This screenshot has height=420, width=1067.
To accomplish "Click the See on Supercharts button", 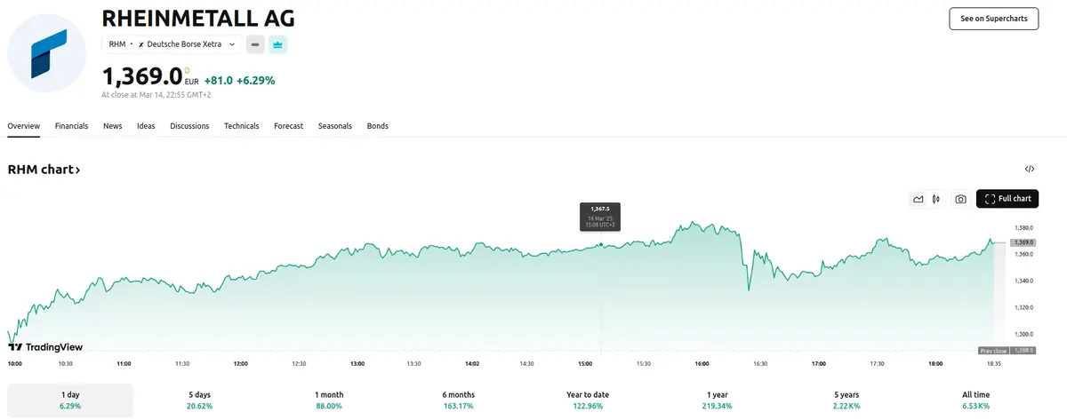I will click(993, 19).
